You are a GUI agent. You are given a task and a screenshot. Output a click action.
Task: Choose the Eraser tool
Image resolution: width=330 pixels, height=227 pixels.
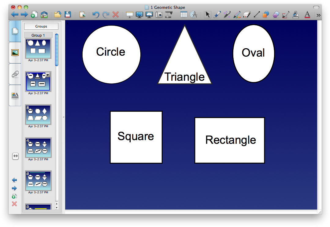247,14
